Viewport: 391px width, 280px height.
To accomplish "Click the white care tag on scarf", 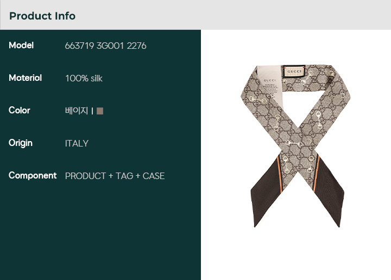I will 270,85.
